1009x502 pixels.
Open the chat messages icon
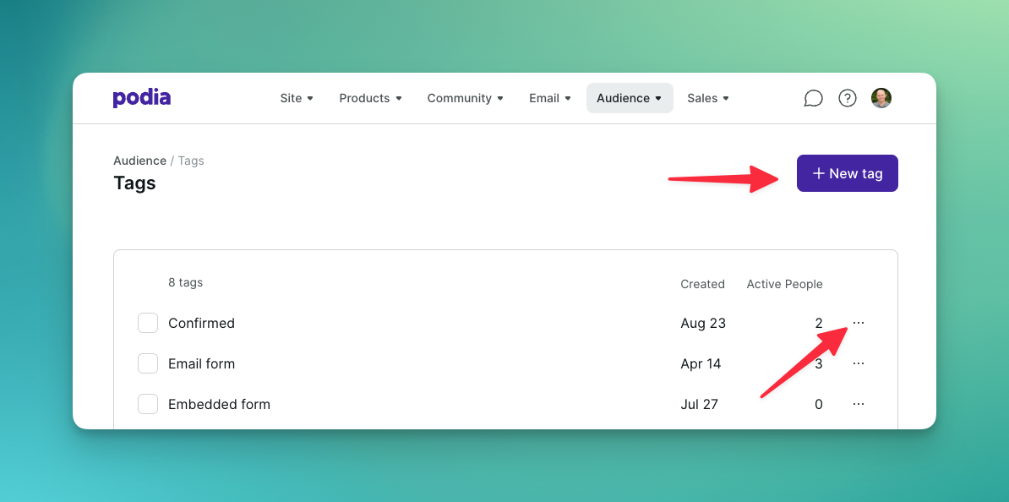(x=813, y=98)
